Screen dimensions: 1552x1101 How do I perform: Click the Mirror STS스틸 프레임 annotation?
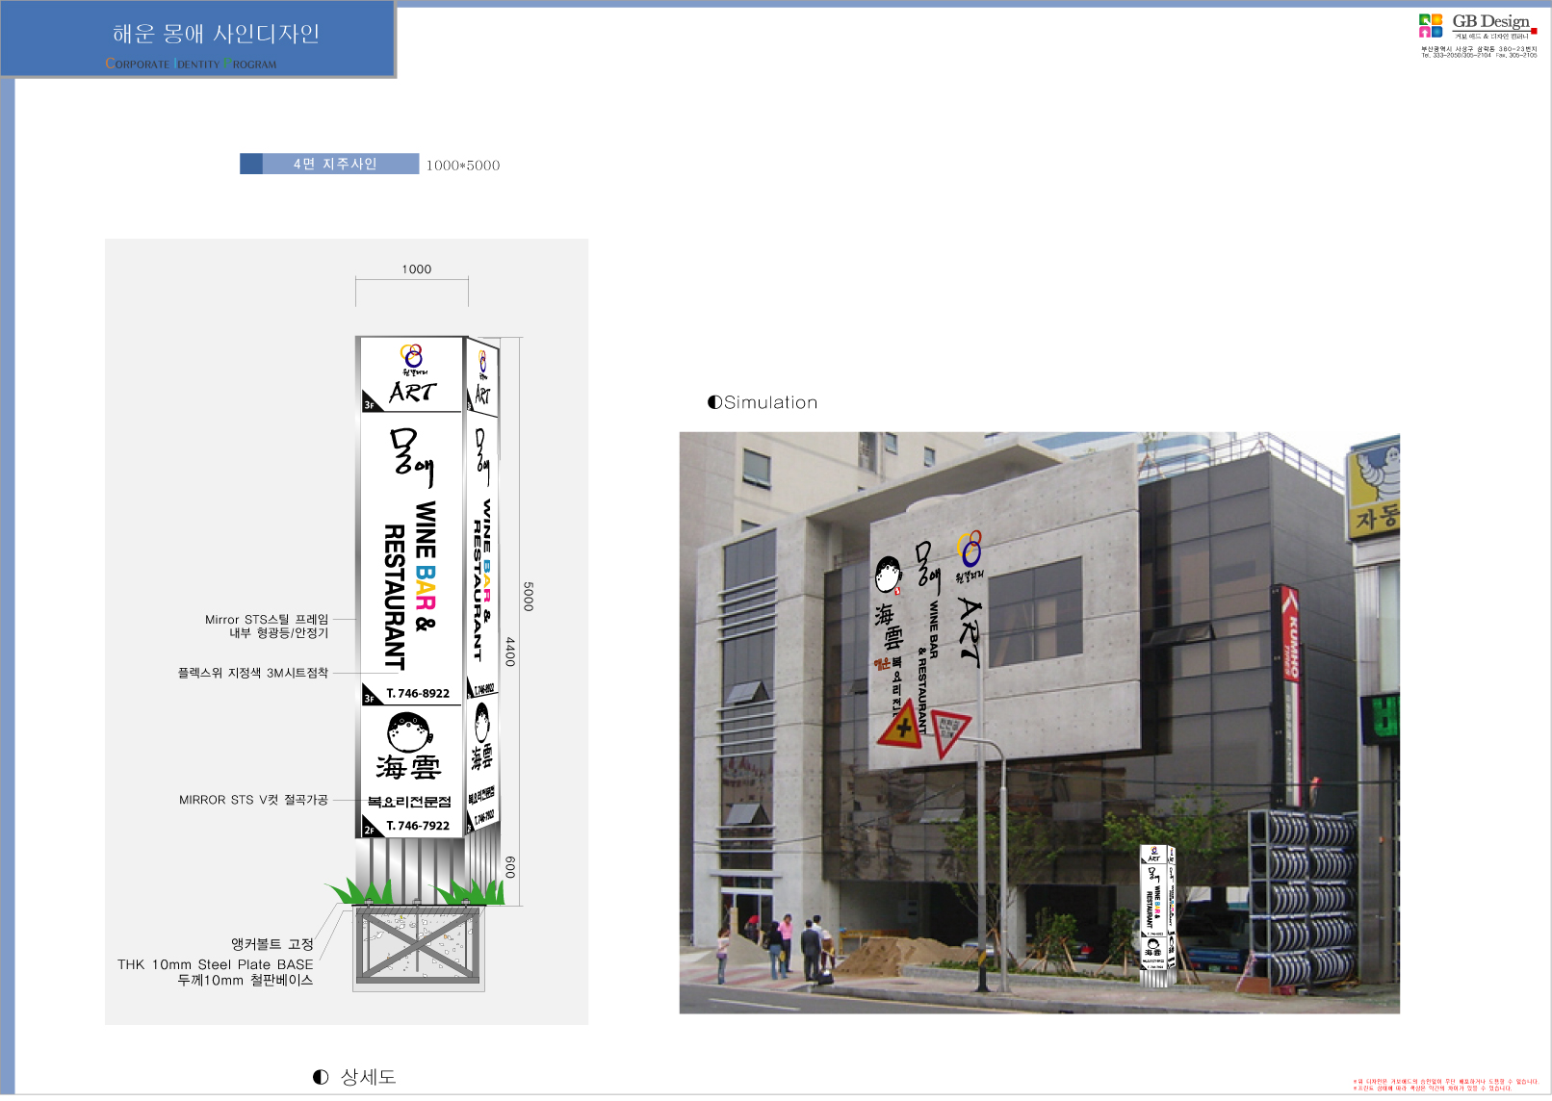tap(267, 620)
